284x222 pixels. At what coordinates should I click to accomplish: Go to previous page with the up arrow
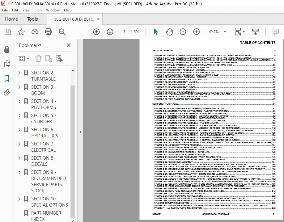tap(96, 32)
